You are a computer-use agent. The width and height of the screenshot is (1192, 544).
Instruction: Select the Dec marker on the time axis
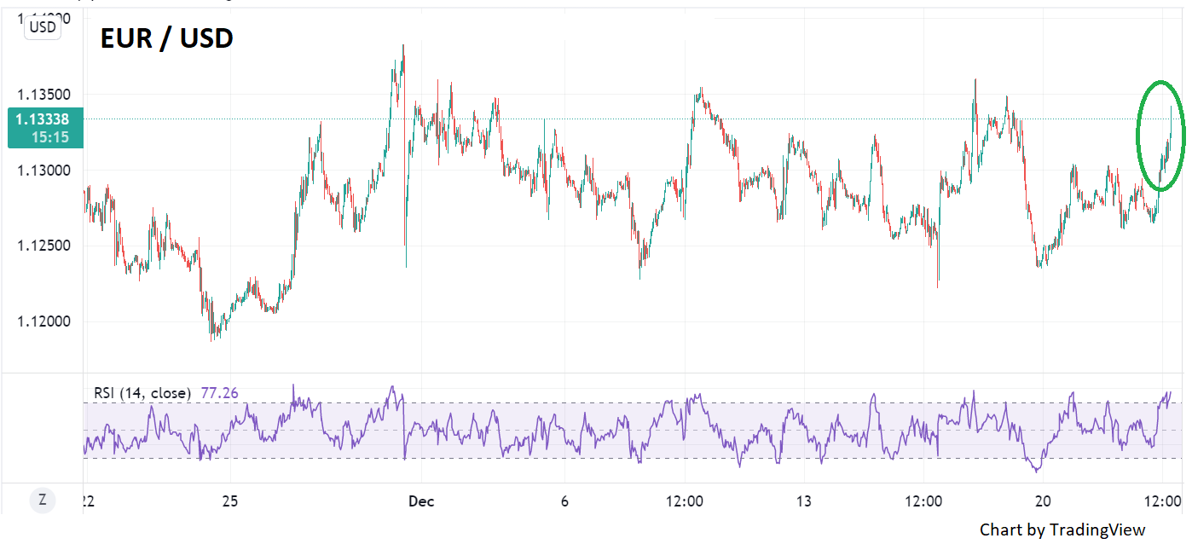[421, 501]
